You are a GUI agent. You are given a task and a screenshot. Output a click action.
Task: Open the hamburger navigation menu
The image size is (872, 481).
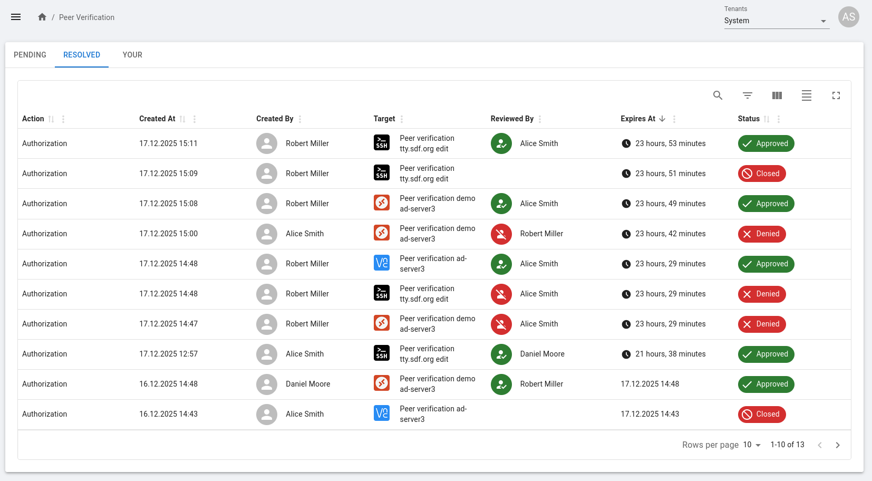coord(16,17)
